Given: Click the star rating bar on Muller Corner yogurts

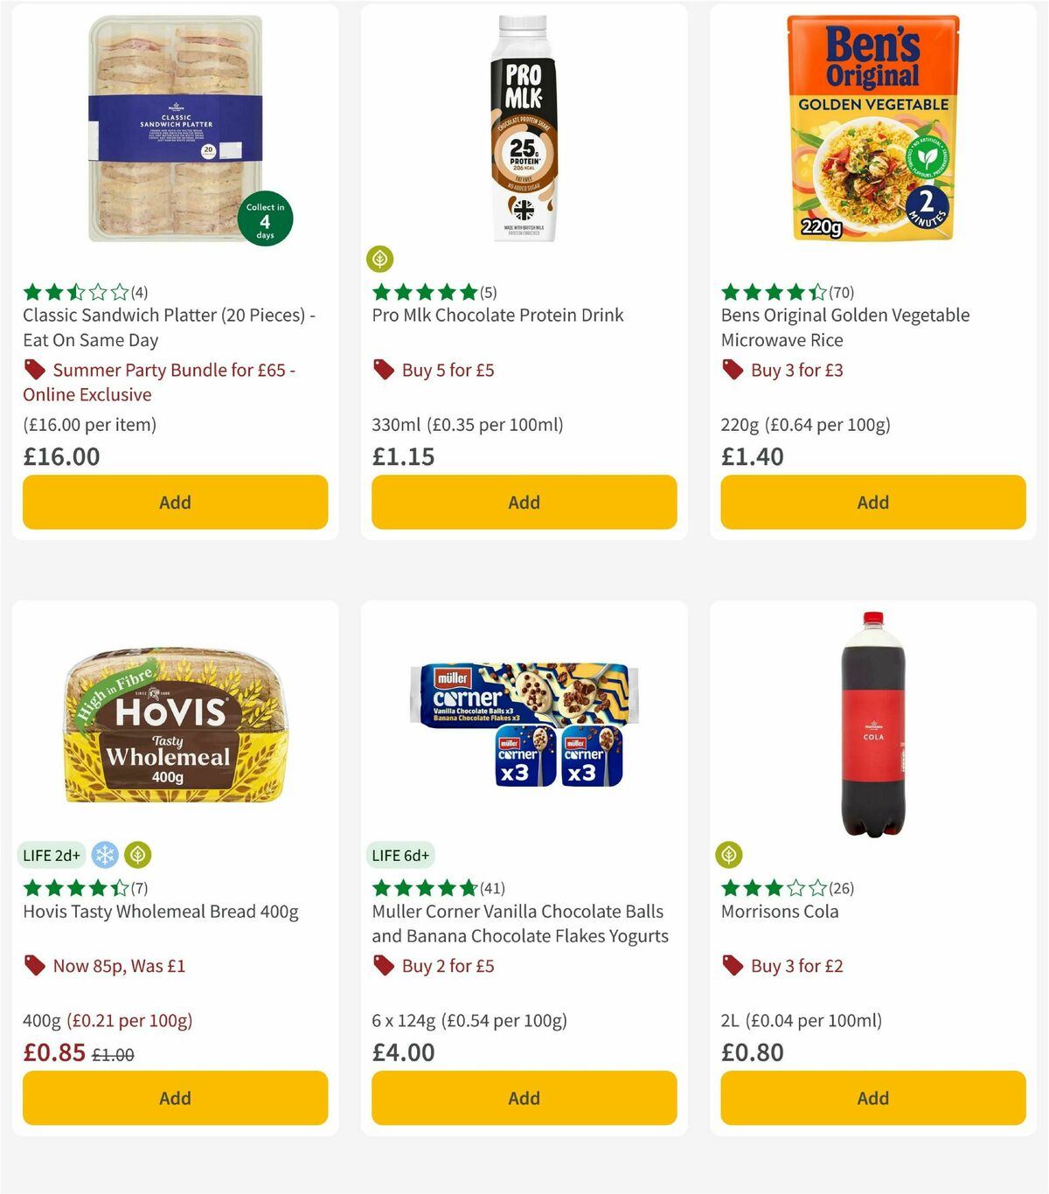Looking at the screenshot, I should pos(424,886).
